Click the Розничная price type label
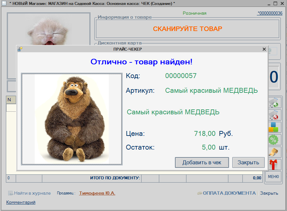Screen dimensions: 287x211 pos(195,13)
